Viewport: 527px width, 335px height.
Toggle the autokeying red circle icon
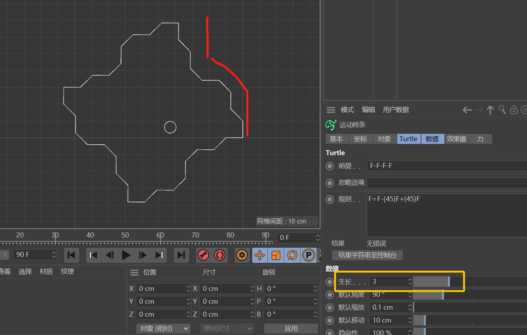coord(219,255)
